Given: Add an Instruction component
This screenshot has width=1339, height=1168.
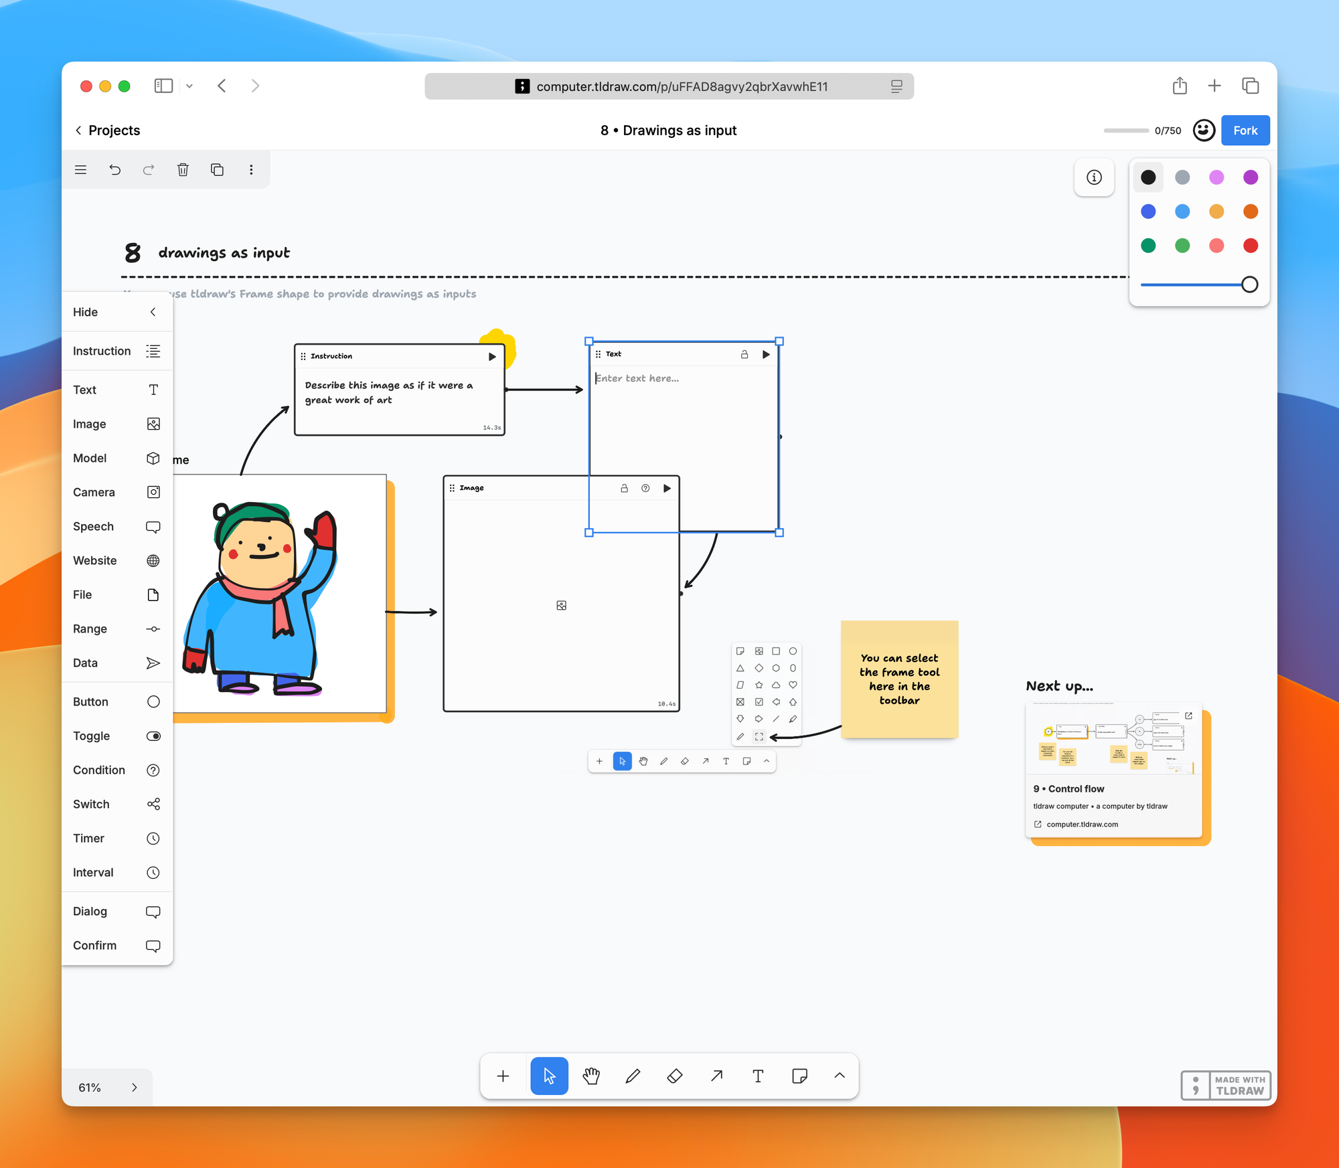Looking at the screenshot, I should point(117,351).
